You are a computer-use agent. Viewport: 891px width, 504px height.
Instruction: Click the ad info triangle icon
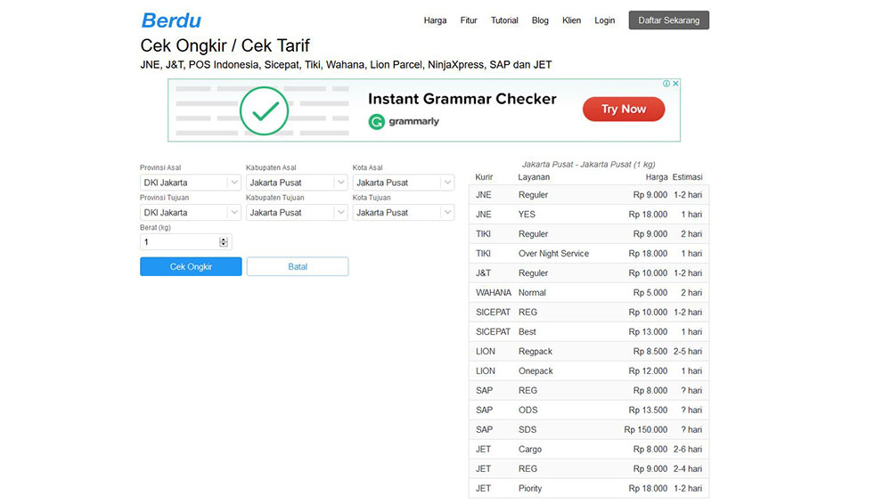[x=666, y=84]
